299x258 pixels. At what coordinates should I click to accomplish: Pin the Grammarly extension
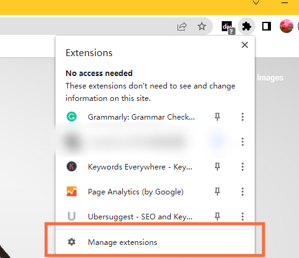click(217, 117)
